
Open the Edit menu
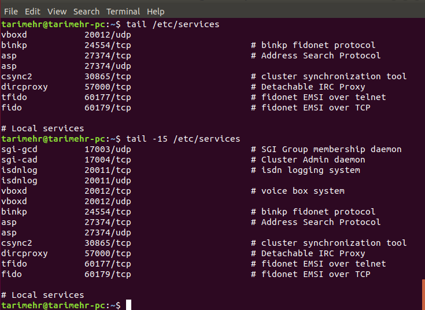coord(32,11)
